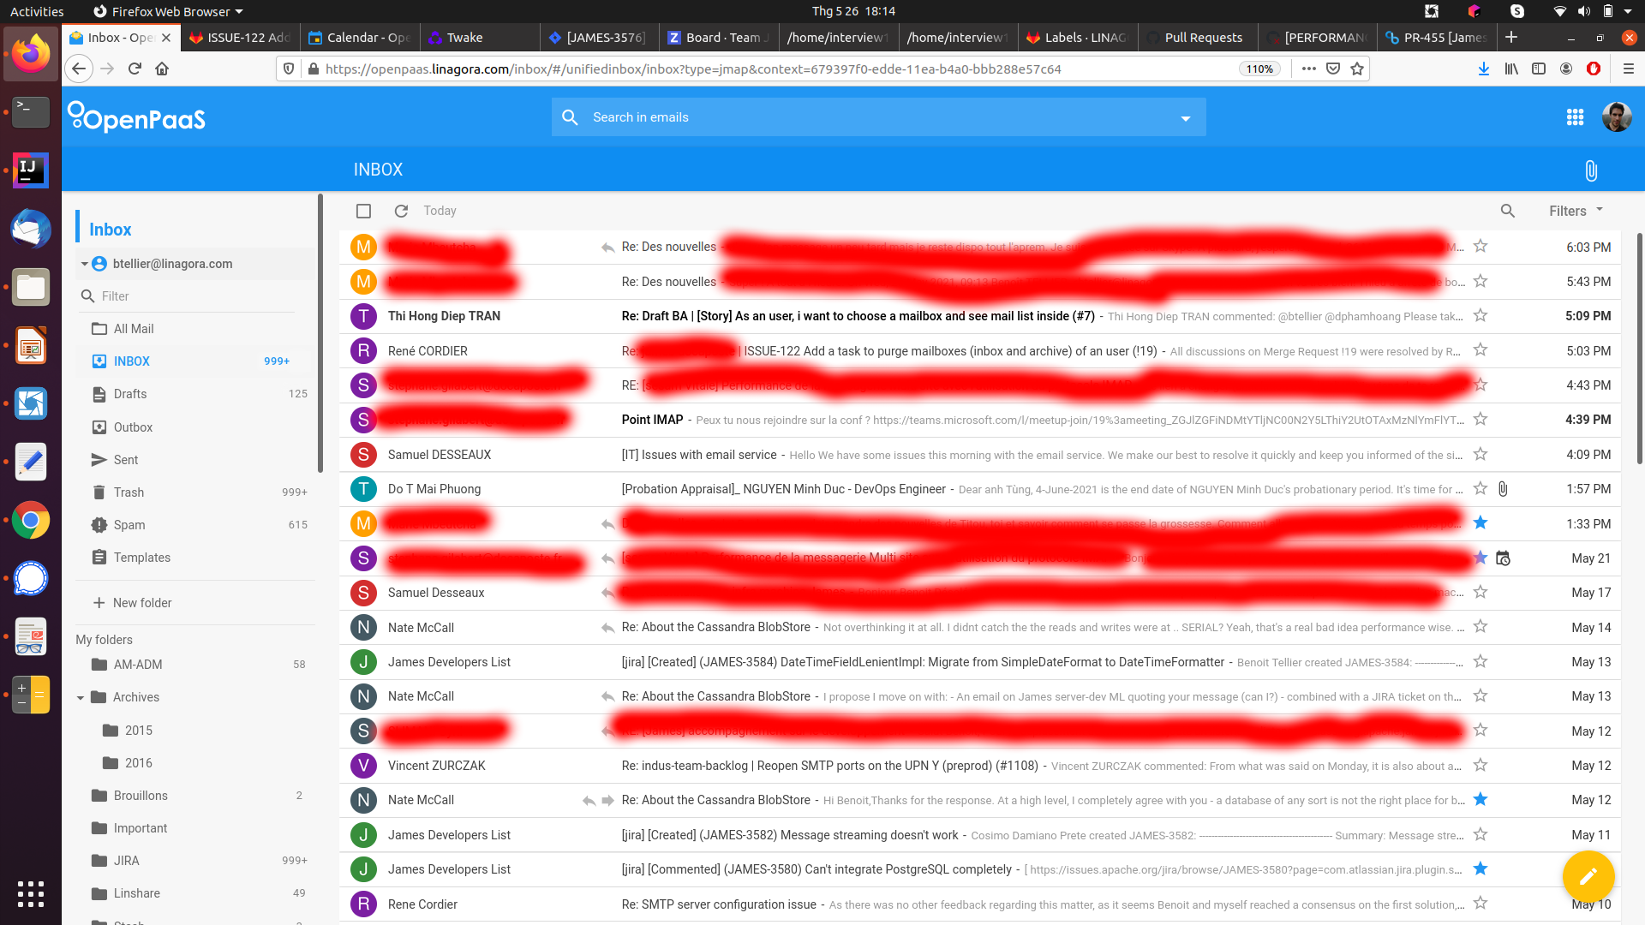Unstar Nate McCall's May 12 email
This screenshot has width=1645, height=925.
pos(1480,799)
